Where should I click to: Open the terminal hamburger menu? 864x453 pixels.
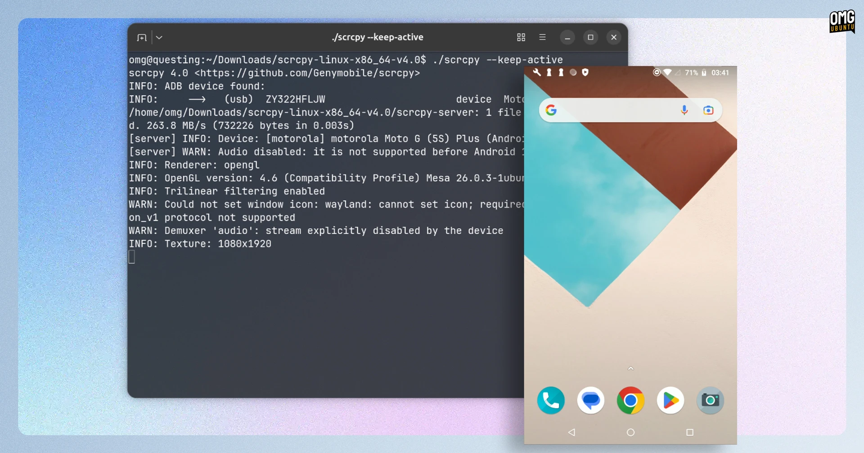542,38
